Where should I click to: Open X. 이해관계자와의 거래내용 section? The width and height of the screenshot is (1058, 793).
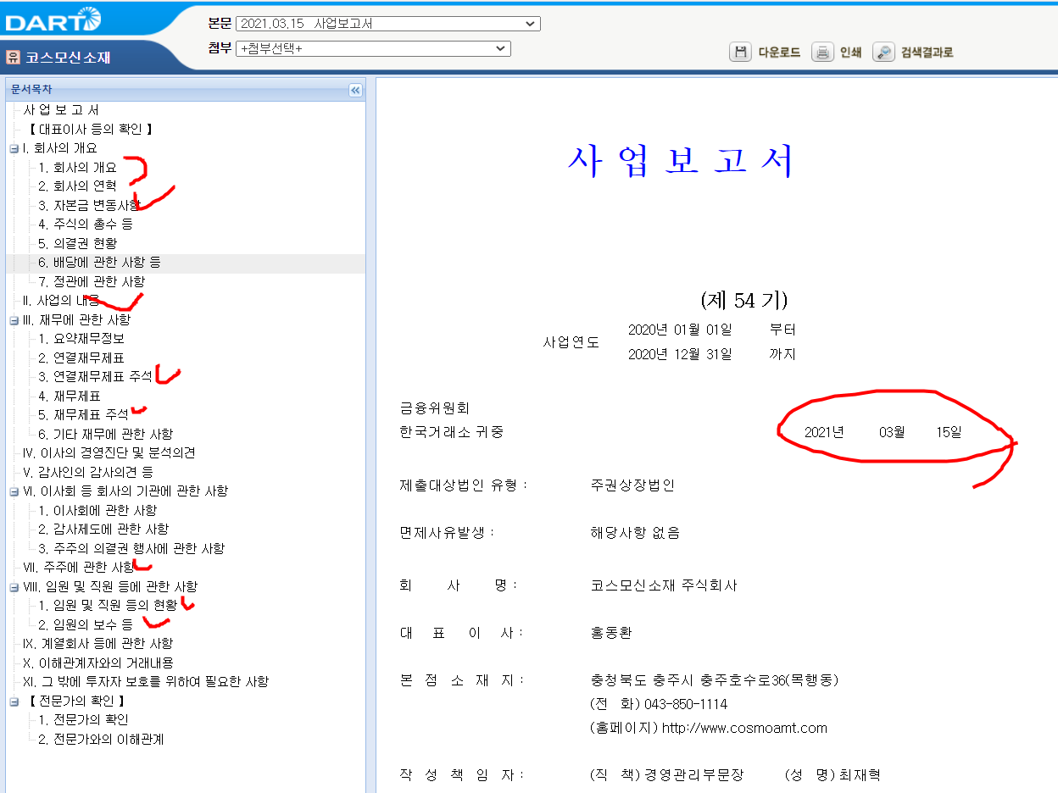[98, 663]
